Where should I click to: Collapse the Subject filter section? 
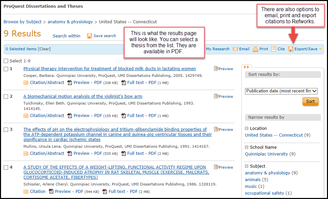tap(247, 166)
